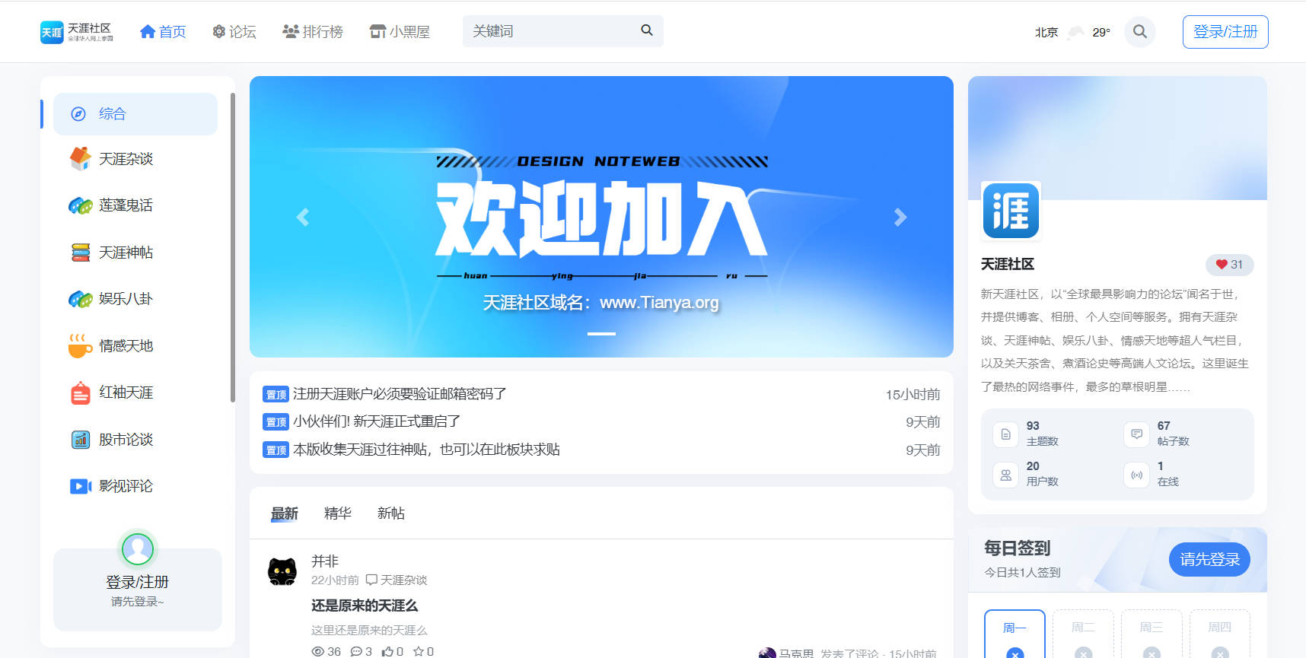Click the 天涯神帖 stacked books icon
This screenshot has height=658, width=1306.
tap(81, 252)
